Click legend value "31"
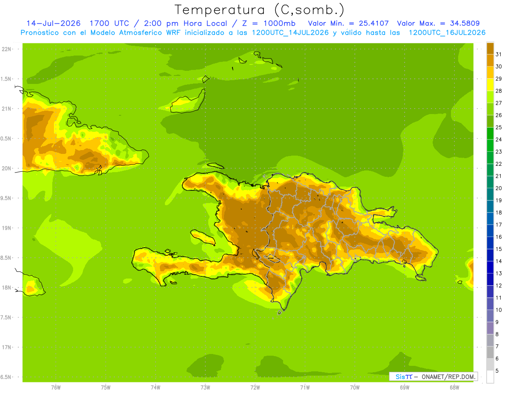This screenshot has width=510, height=393. tap(499, 54)
